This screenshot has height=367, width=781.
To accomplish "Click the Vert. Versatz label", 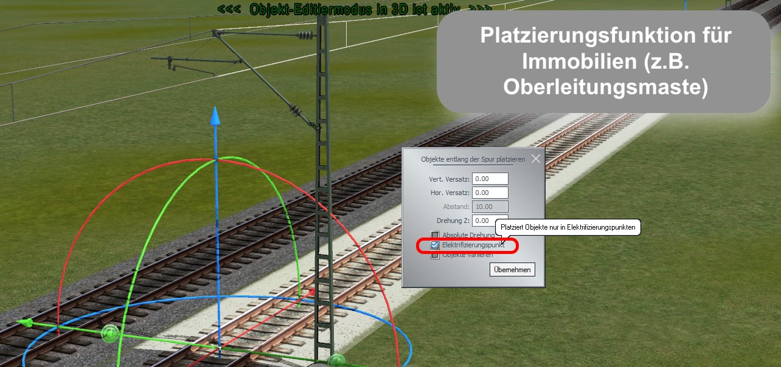I will point(450,179).
